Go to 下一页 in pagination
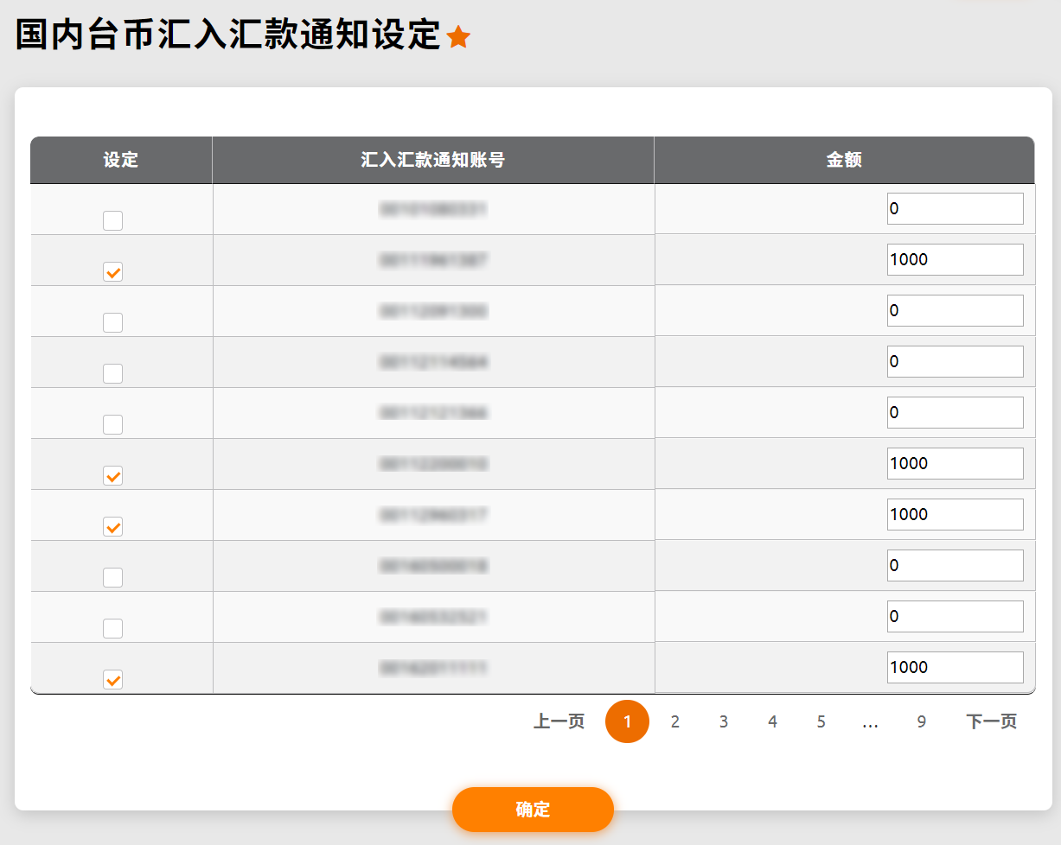Image resolution: width=1061 pixels, height=845 pixels. coord(991,721)
